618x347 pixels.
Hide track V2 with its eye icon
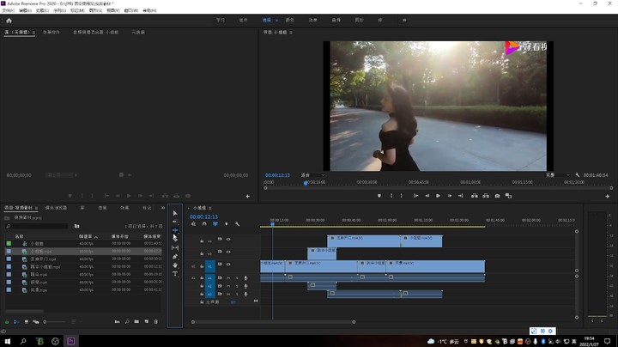click(x=228, y=252)
